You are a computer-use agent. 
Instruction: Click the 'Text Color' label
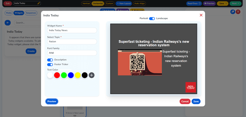(x=53, y=70)
